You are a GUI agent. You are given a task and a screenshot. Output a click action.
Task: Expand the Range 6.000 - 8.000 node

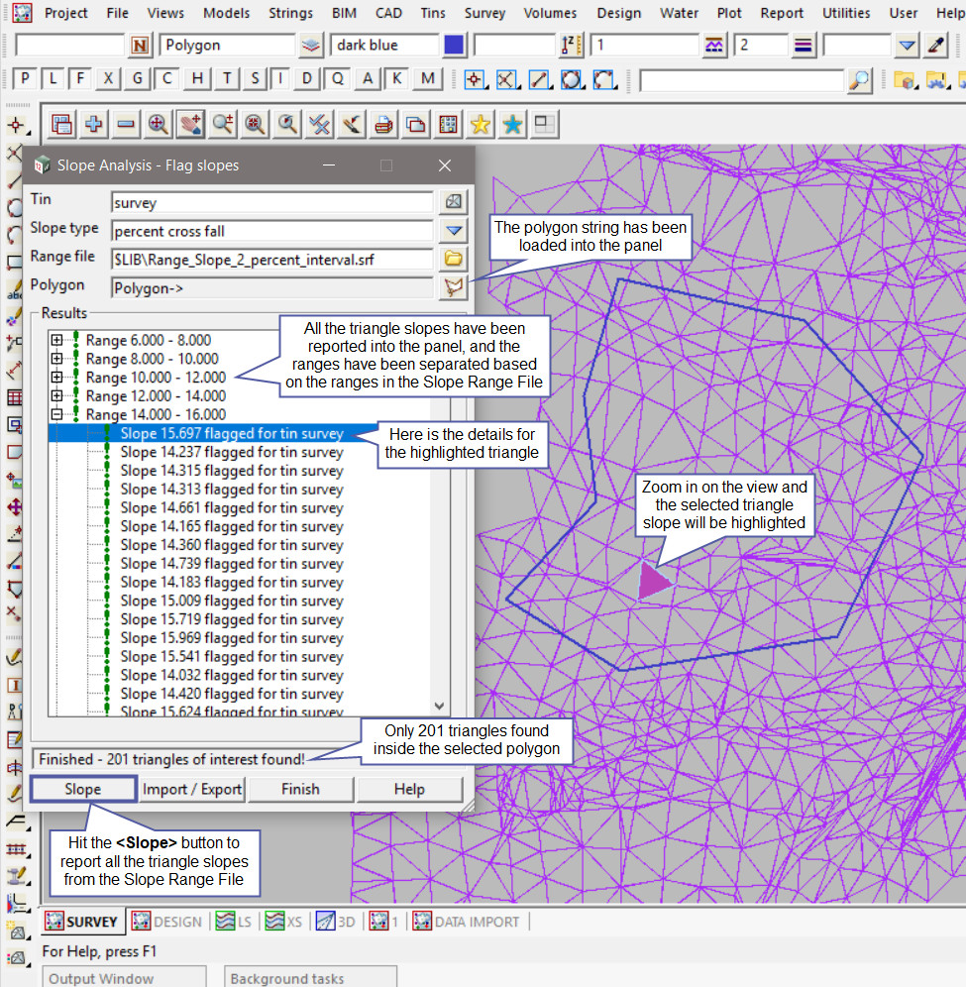[57, 340]
